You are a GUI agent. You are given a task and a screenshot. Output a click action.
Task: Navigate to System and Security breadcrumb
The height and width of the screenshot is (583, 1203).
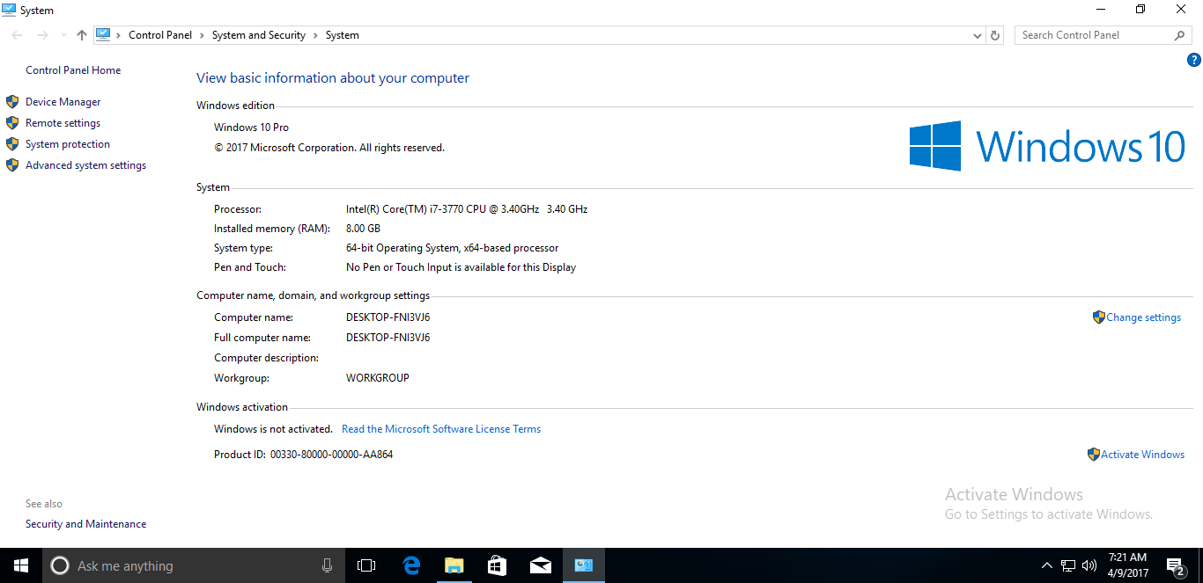(x=259, y=35)
